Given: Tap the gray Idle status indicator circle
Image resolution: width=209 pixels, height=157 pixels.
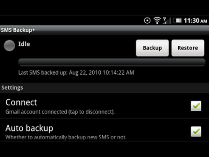Looking at the screenshot, I should tap(9, 46).
